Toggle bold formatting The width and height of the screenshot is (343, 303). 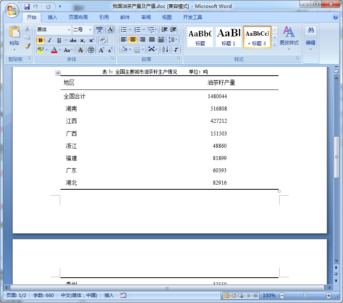41,40
